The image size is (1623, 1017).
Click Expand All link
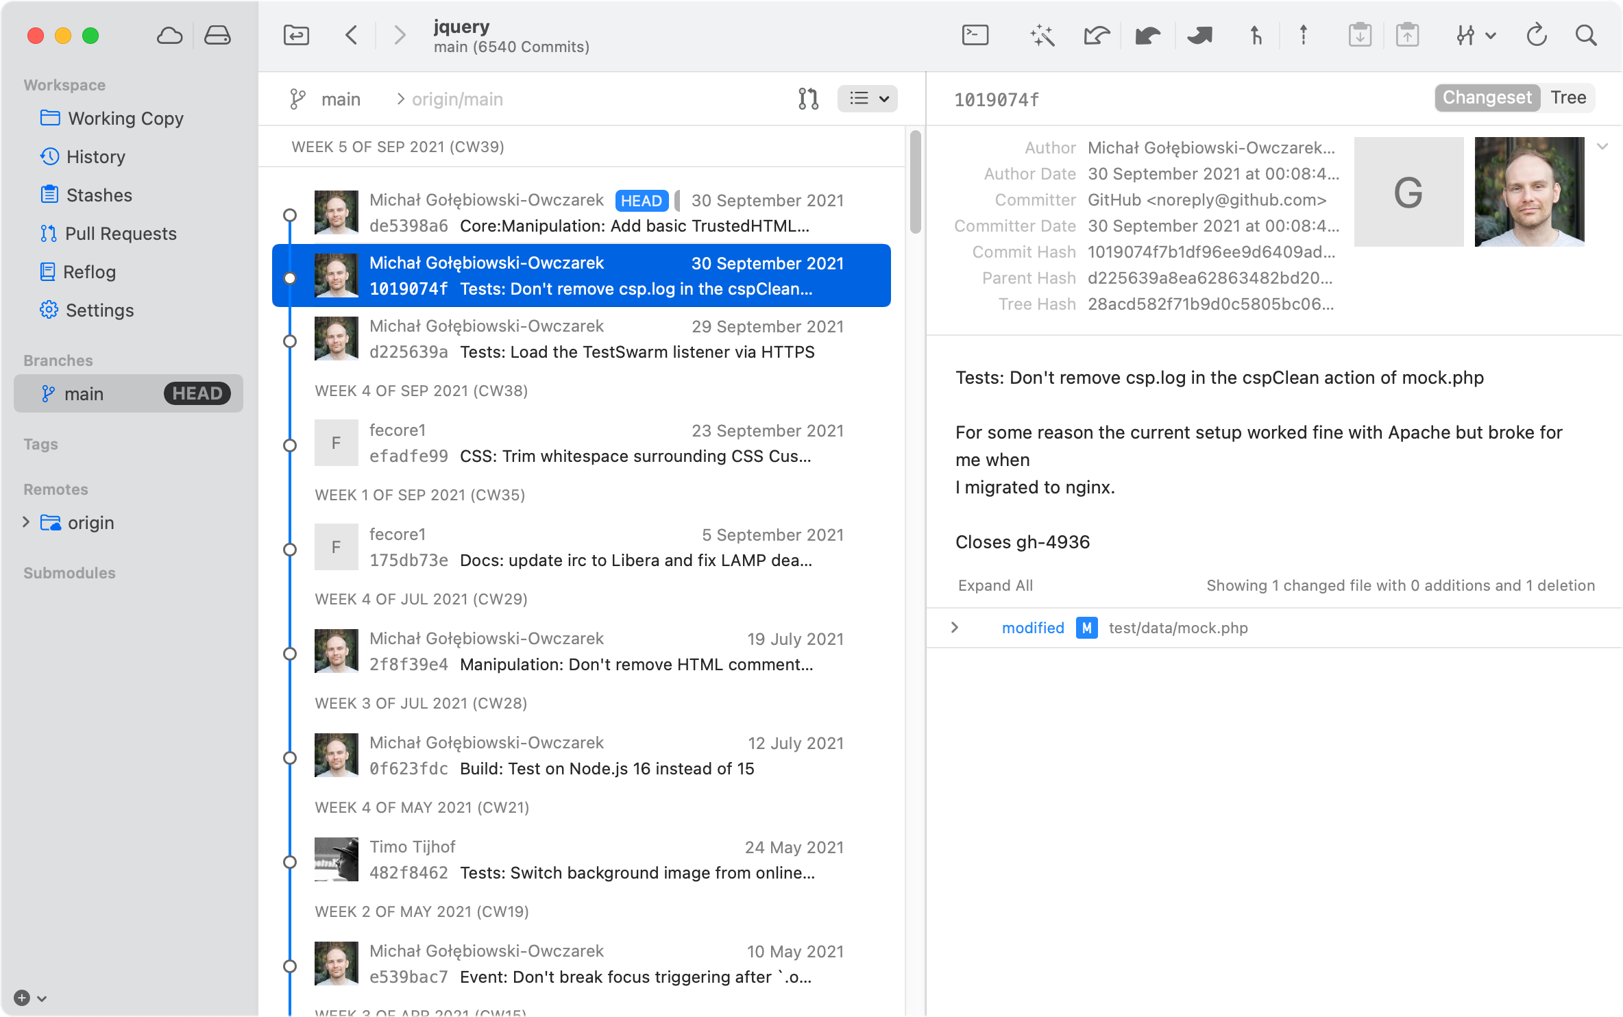994,585
